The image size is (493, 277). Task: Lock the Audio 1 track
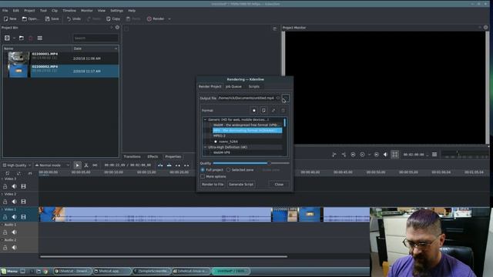(5, 232)
